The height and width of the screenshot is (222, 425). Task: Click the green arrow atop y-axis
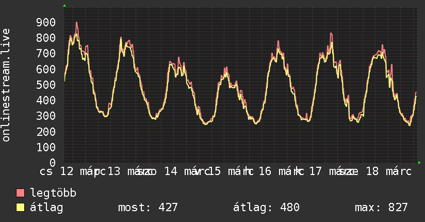64,6
